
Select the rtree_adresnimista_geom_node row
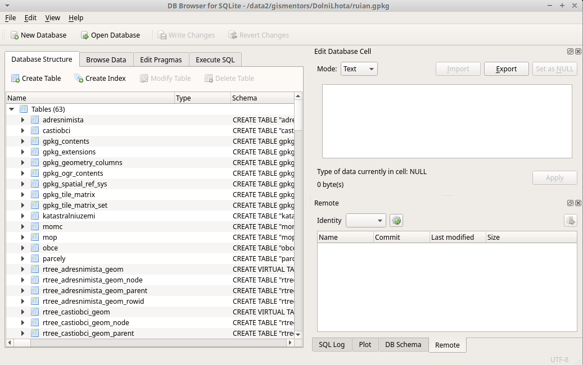pos(150,280)
